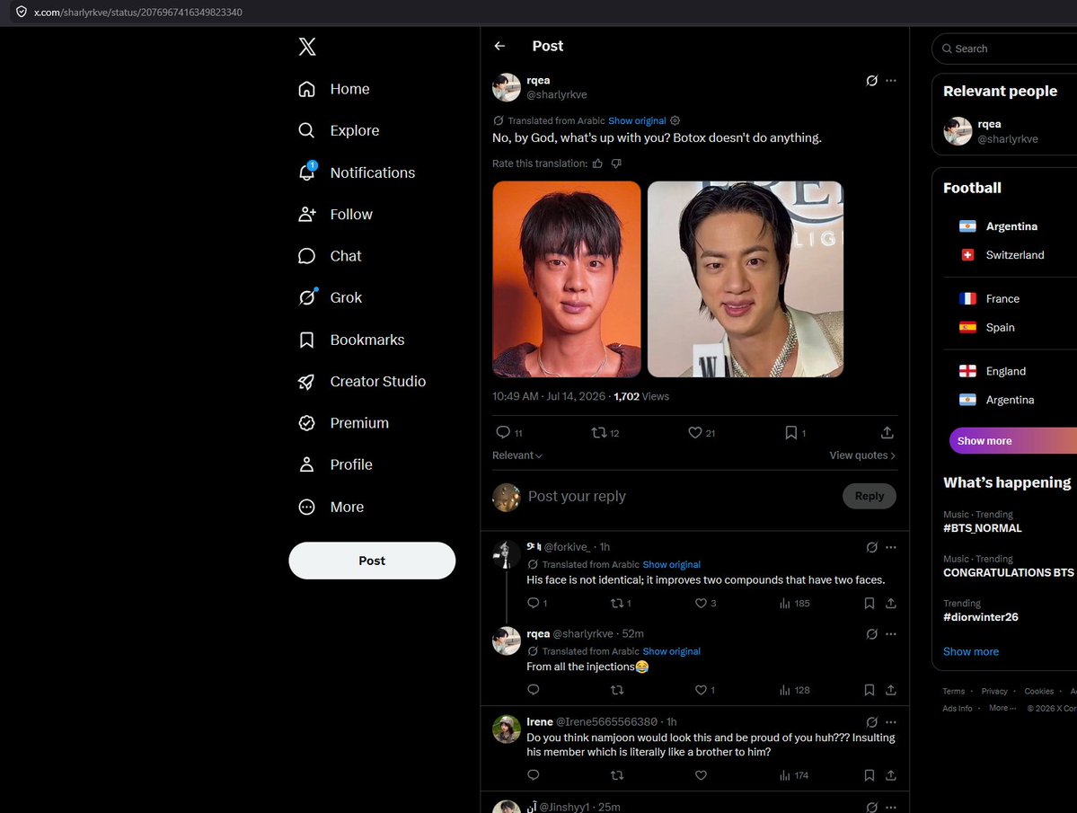
Task: Show original text of @forkive_'s reply
Action: pyautogui.click(x=671, y=564)
